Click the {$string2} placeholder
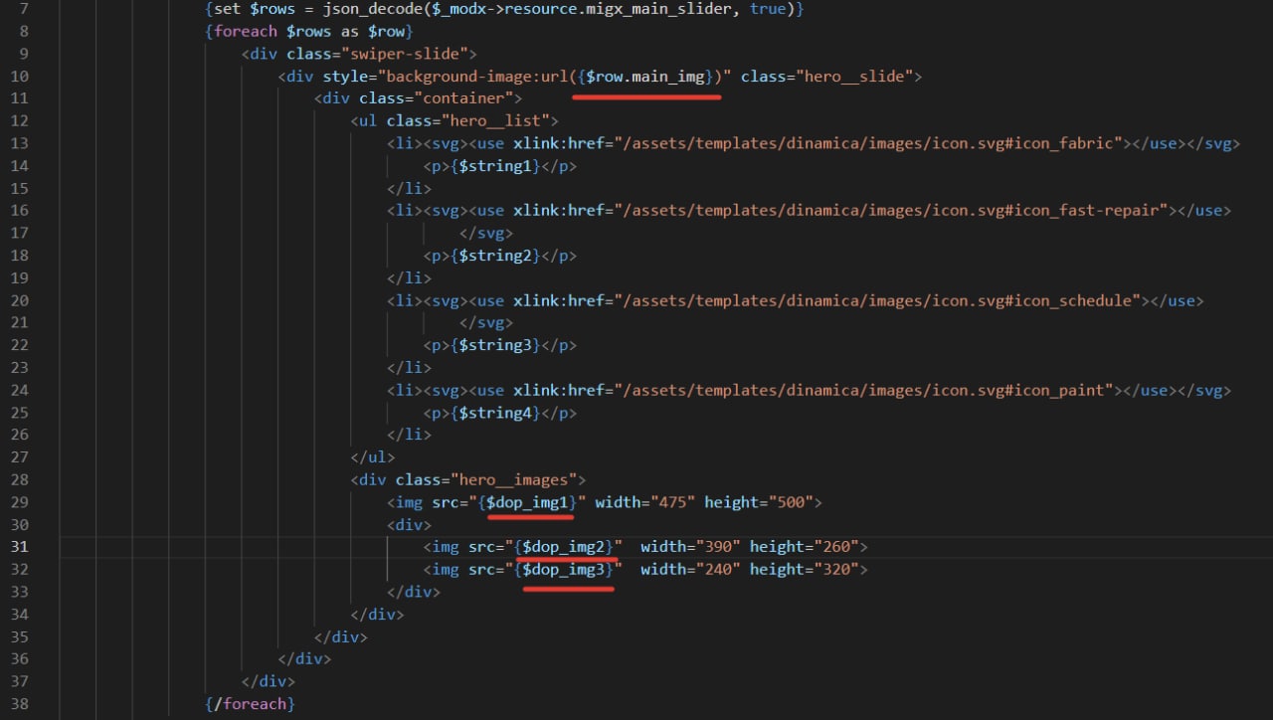Viewport: 1273px width, 720px height. coord(494,256)
